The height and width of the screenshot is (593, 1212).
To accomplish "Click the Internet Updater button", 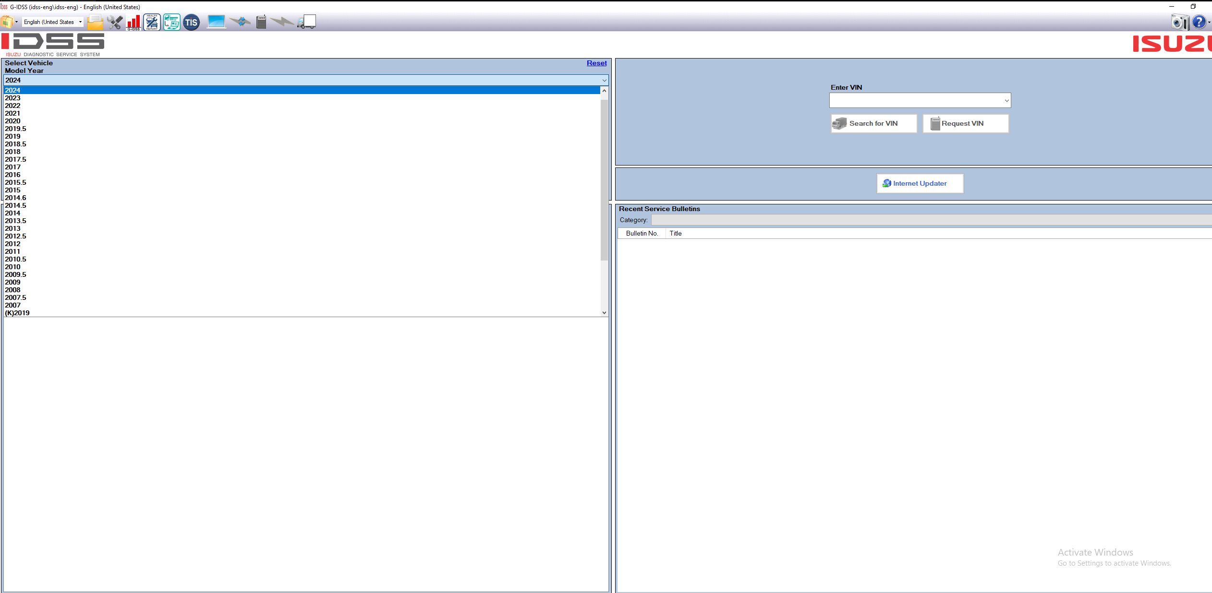I will click(x=920, y=183).
